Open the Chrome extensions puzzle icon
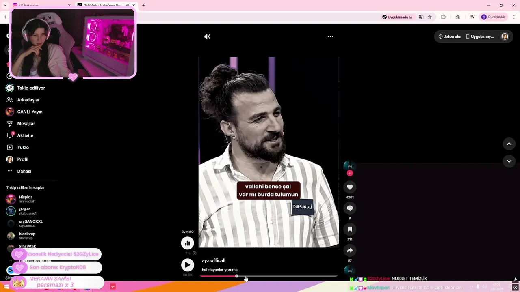Image resolution: width=520 pixels, height=292 pixels. 443,17
